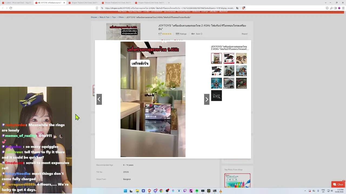Open the Brave Shields icon
This screenshot has width=346, height=194.
(243, 8)
